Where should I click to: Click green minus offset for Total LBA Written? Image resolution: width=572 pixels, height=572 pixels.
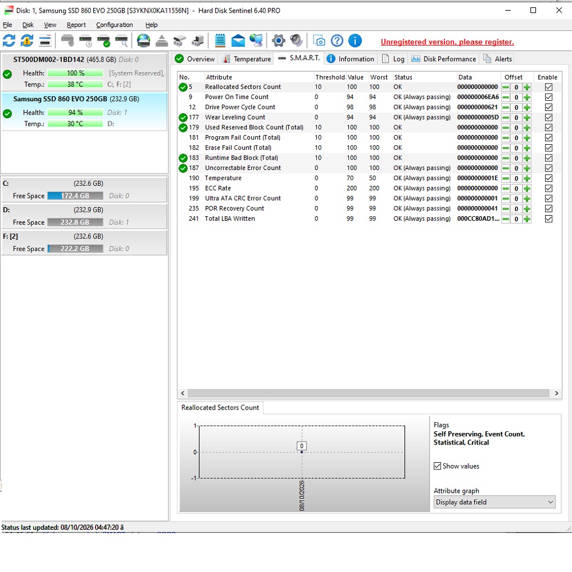coord(506,219)
